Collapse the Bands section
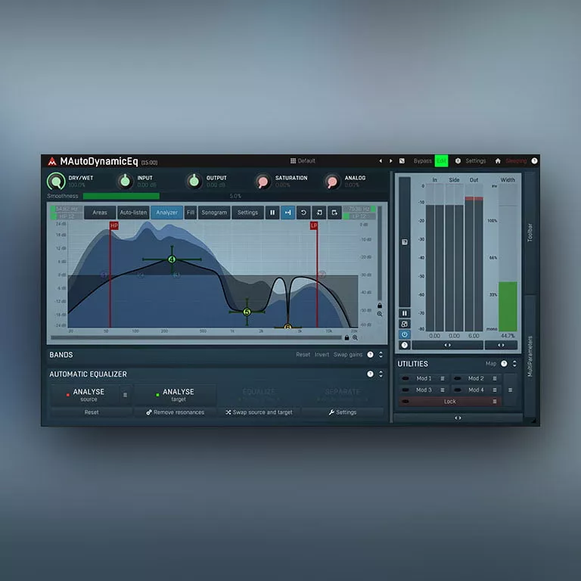This screenshot has width=581, height=581. point(381,354)
